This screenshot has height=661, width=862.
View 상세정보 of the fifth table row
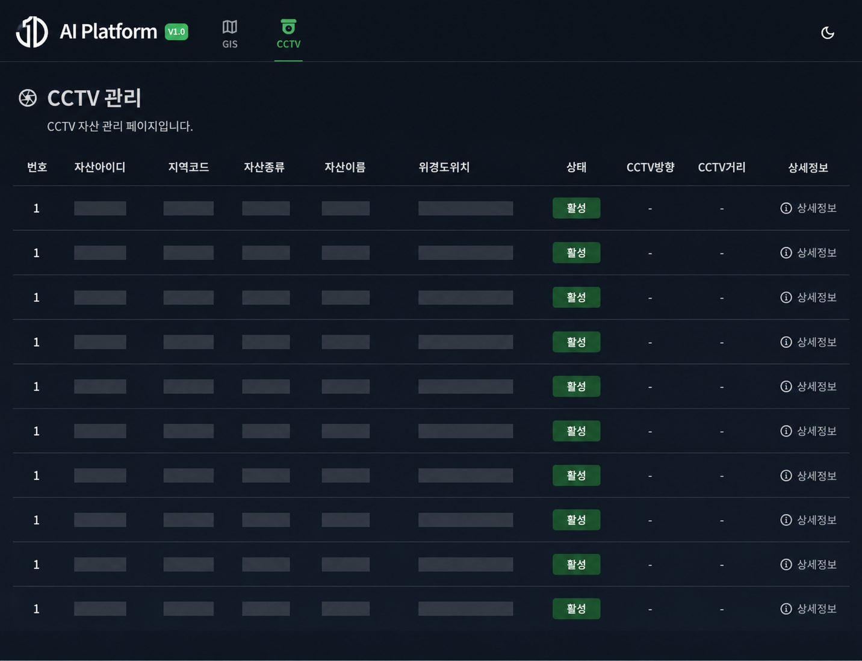pyautogui.click(x=808, y=386)
